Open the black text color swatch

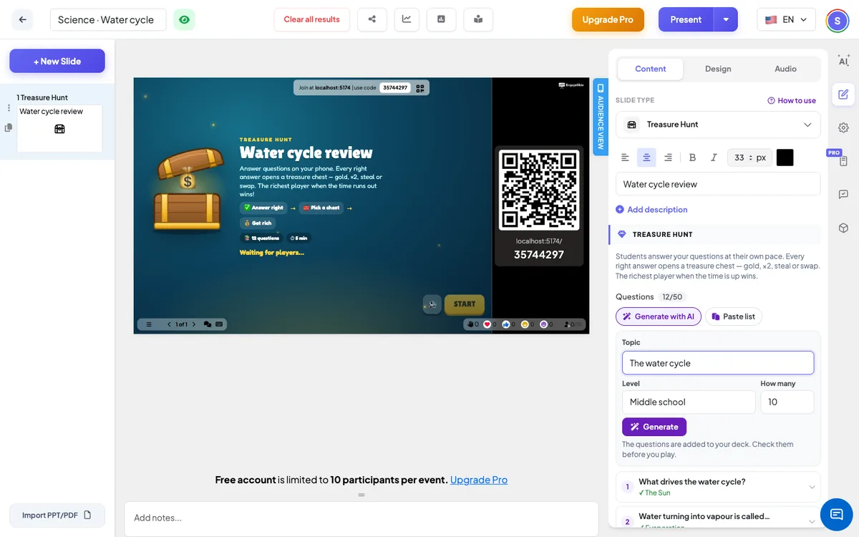(785, 158)
